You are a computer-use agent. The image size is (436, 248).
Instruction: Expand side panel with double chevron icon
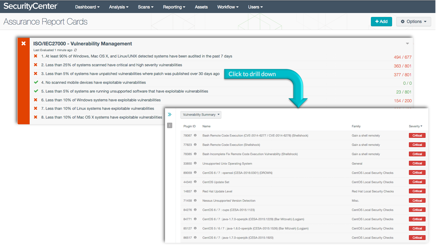[x=170, y=114]
